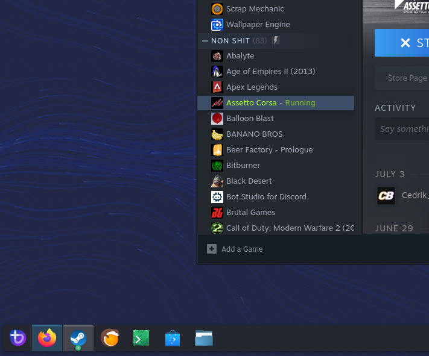
Task: Click the plus icon beside Add a Game
Action: point(212,249)
